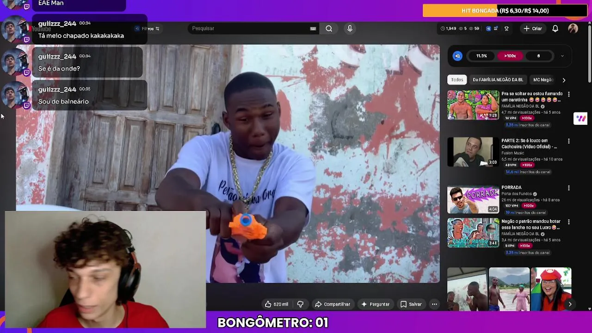Click the search magnifier button
This screenshot has width=592, height=333.
pos(329,29)
